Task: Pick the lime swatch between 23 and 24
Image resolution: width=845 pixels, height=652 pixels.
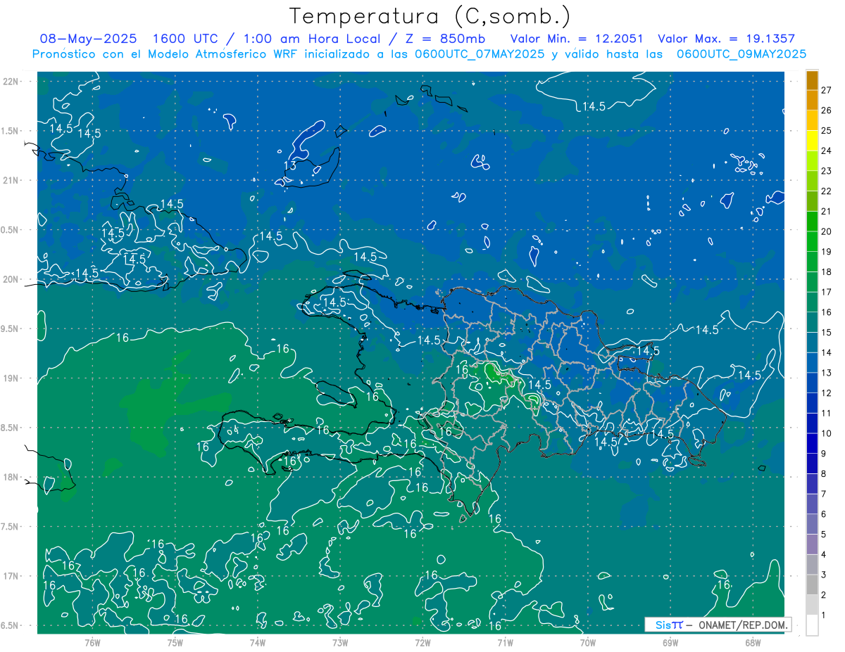Action: (812, 160)
